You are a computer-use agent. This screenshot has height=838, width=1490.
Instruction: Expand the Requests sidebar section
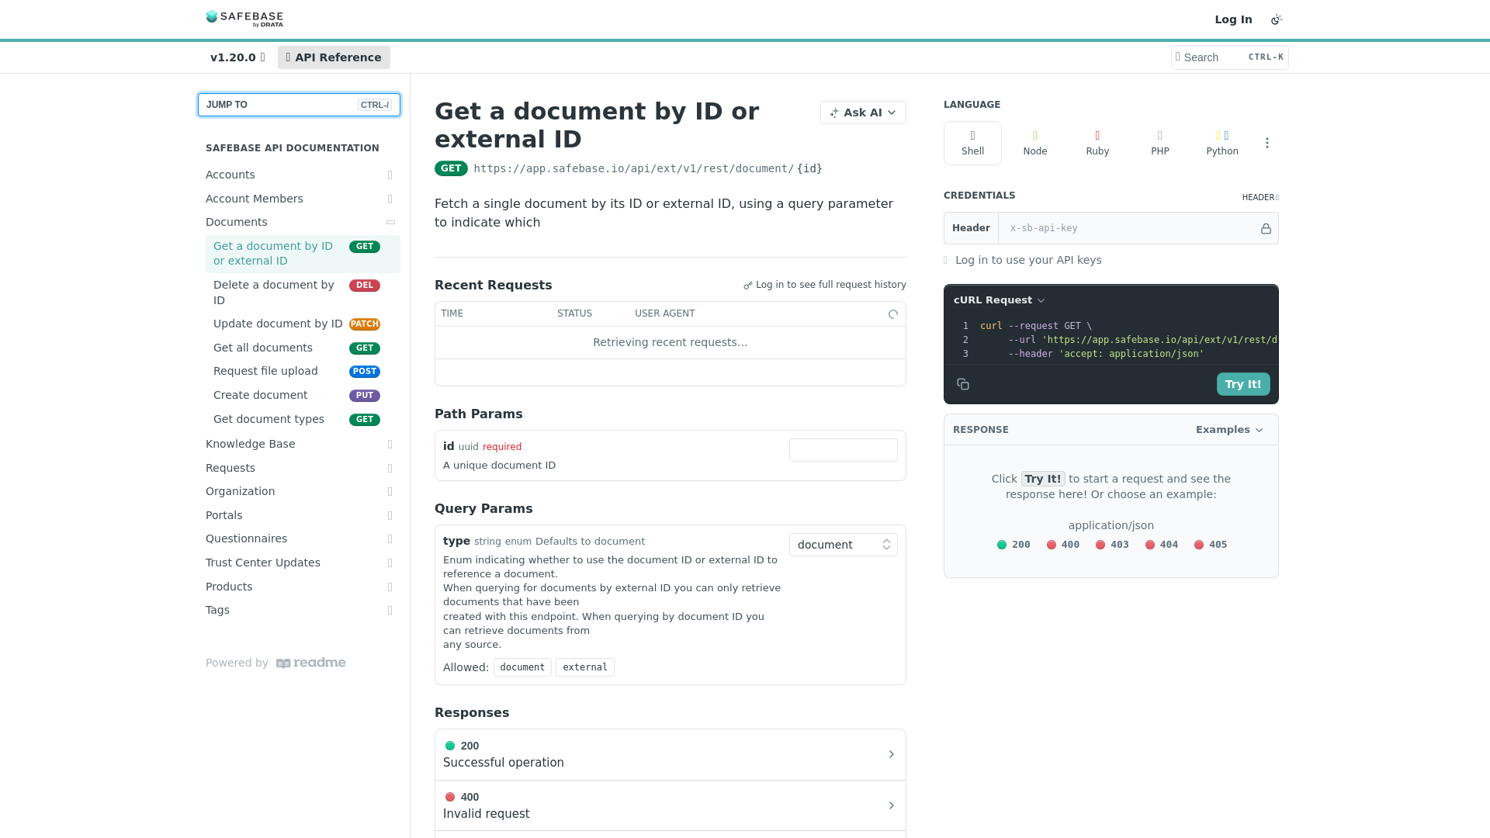point(390,469)
